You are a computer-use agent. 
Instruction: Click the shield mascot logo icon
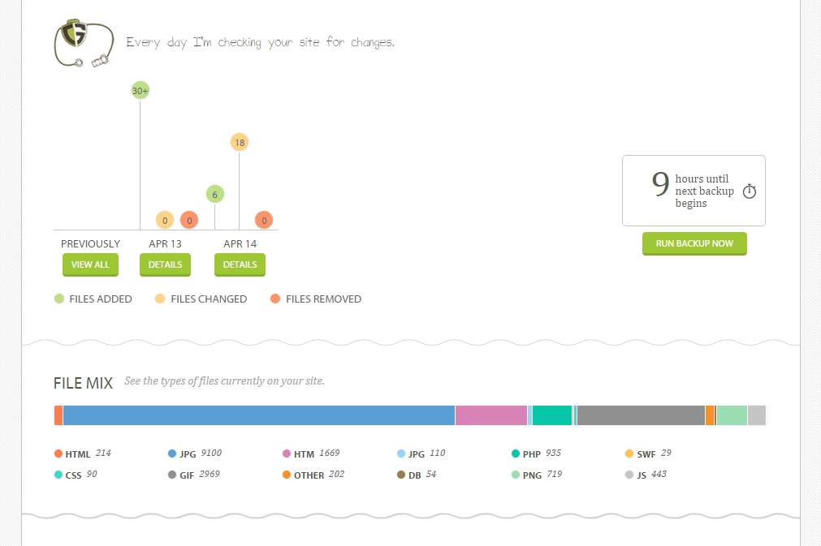pos(84,44)
